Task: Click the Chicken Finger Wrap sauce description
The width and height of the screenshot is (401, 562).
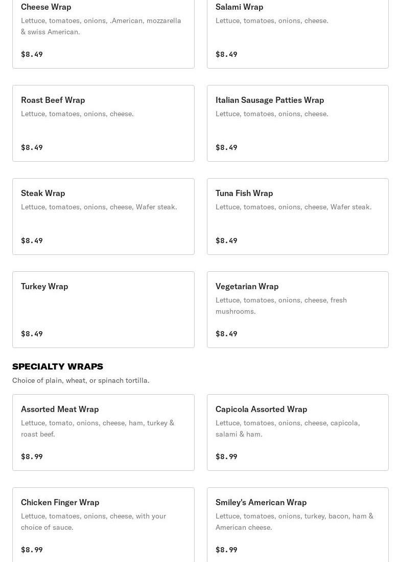Action: click(93, 522)
